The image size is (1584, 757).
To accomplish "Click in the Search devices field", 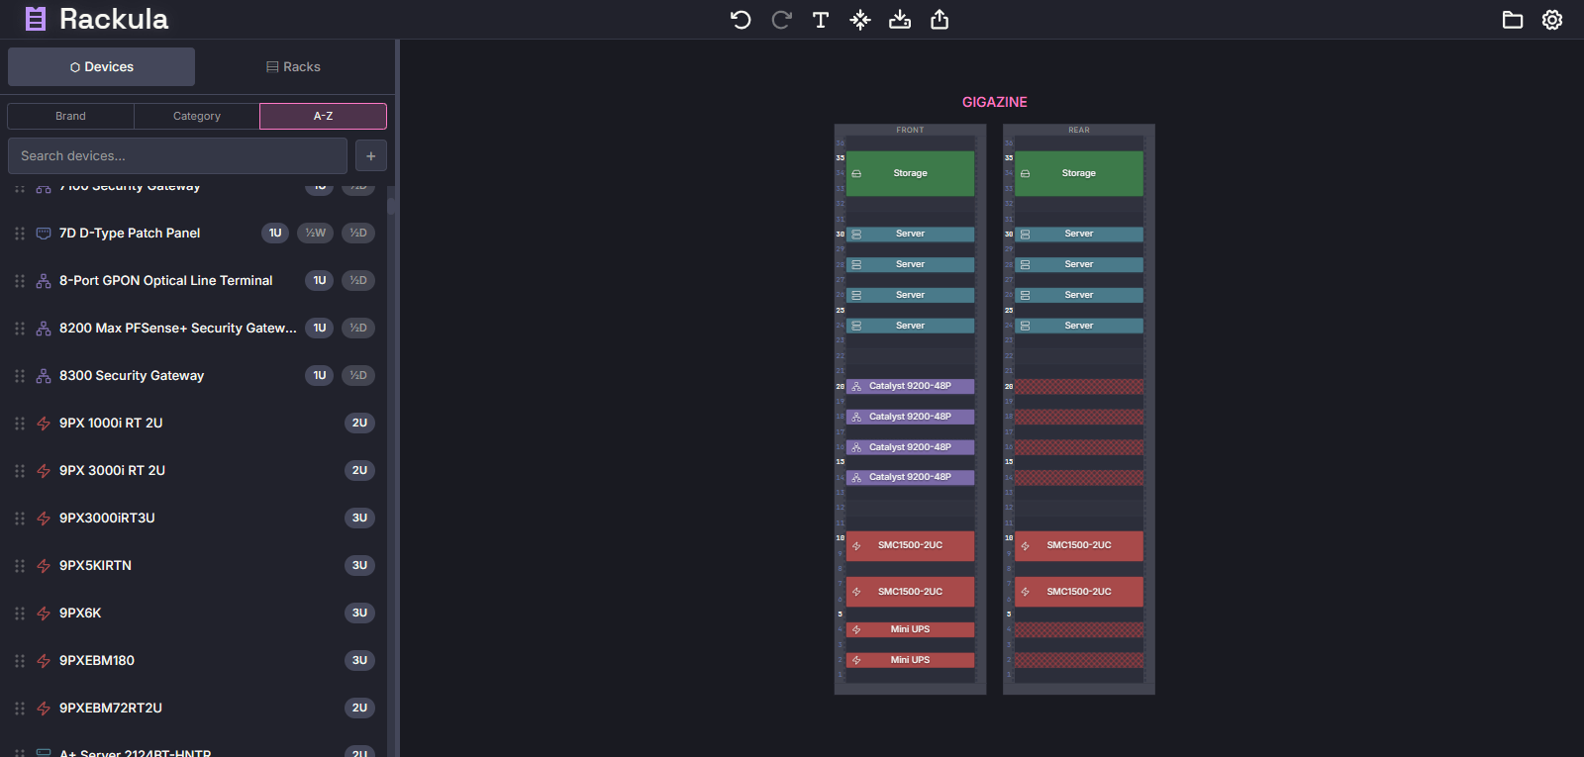I will (177, 155).
